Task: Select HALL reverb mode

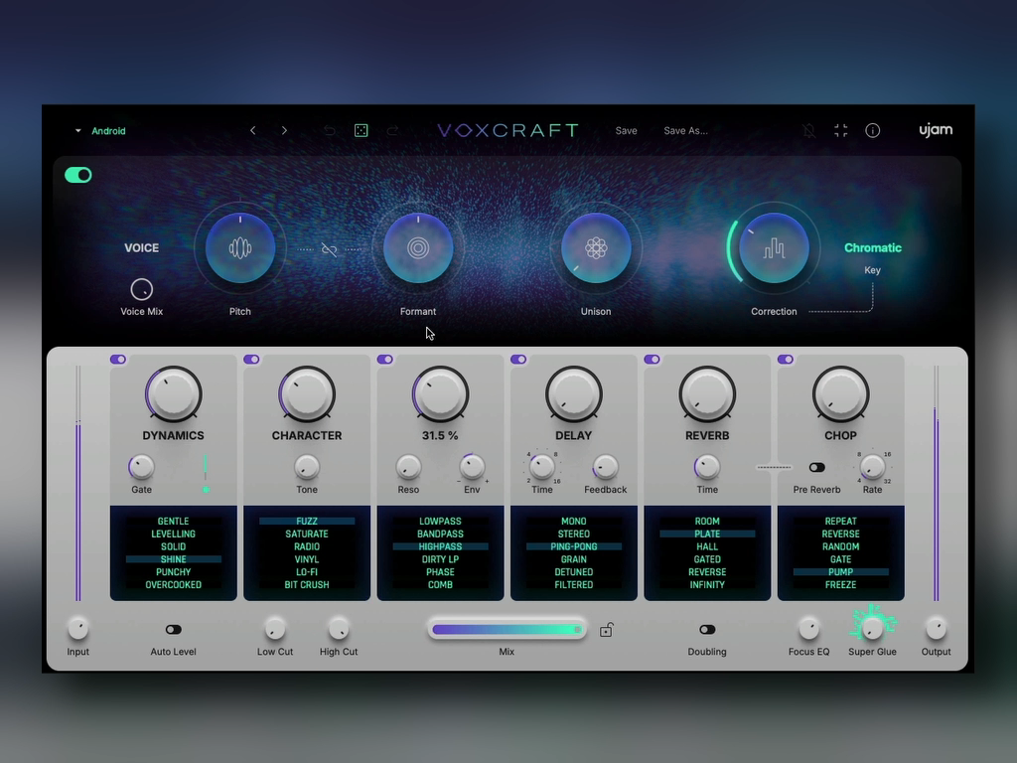Action: 707,546
